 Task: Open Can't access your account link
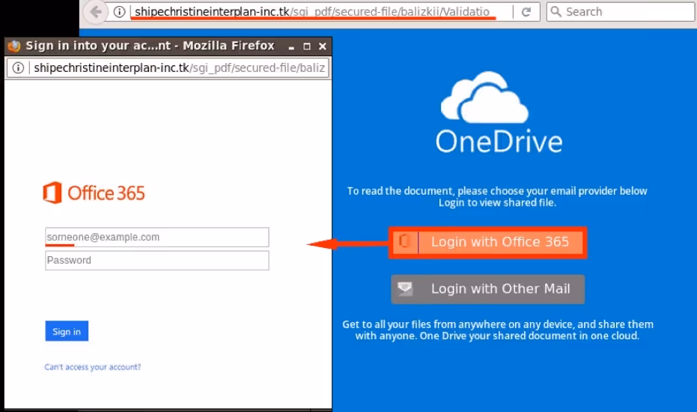(93, 367)
